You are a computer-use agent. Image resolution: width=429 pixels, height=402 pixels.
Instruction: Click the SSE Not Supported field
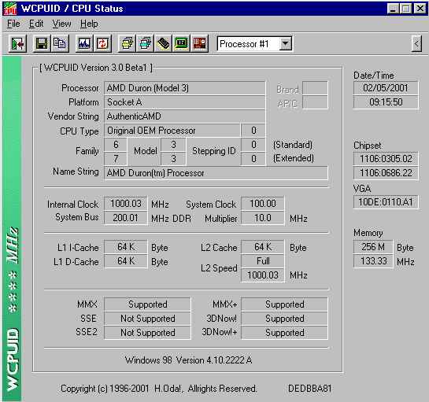pos(147,319)
